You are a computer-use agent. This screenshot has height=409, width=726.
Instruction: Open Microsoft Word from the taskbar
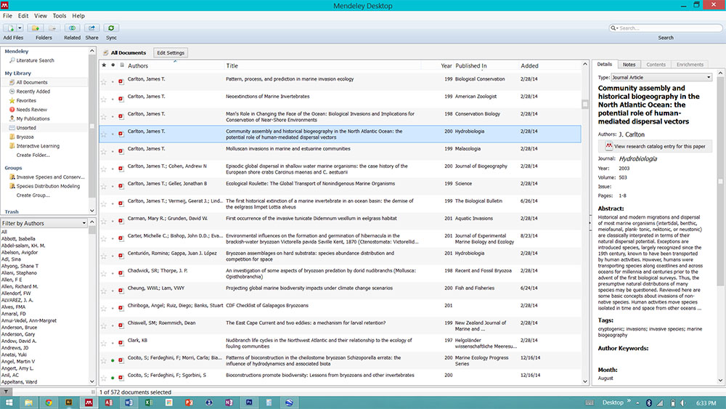[129, 402]
